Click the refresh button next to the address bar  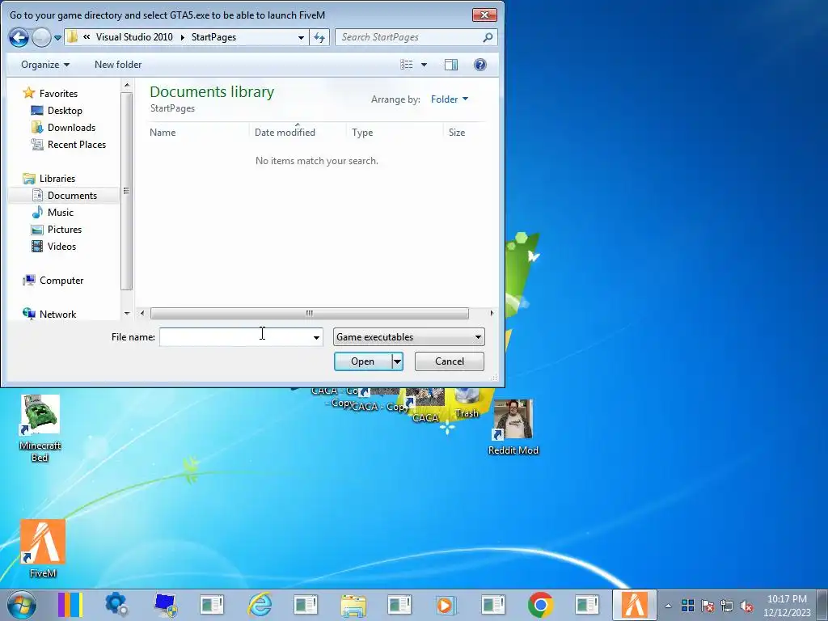[x=319, y=37]
